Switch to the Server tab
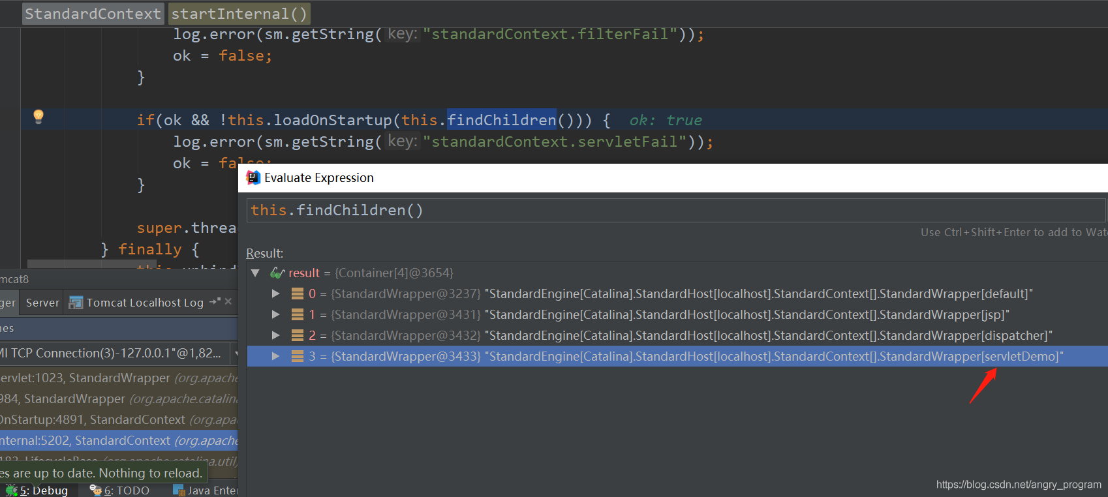Image resolution: width=1108 pixels, height=497 pixels. point(42,303)
